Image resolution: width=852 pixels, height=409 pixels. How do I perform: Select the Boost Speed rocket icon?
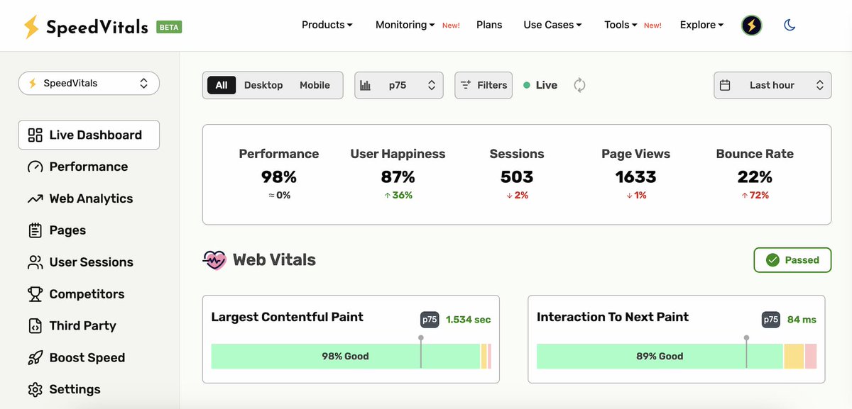point(33,357)
